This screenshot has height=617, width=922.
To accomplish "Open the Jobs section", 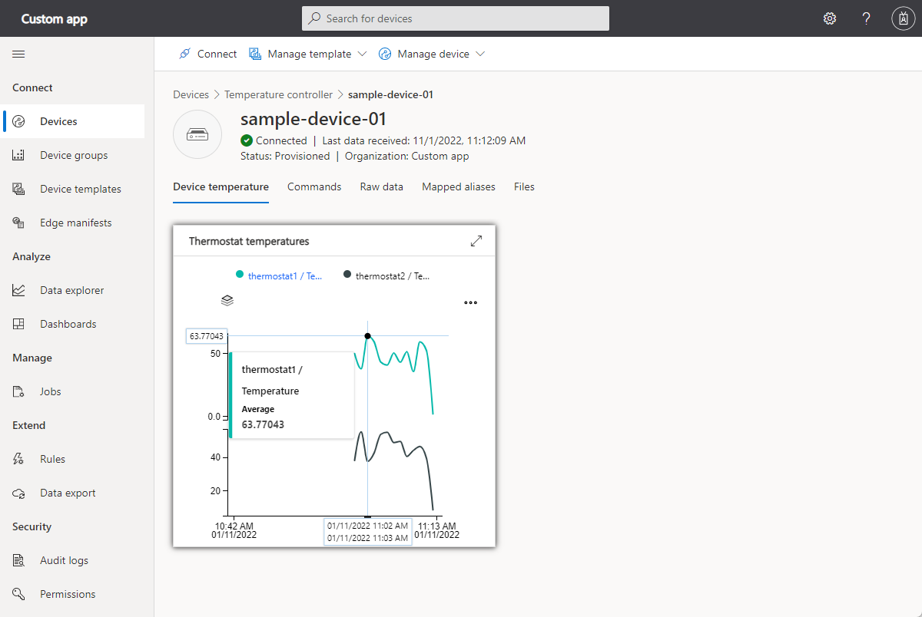I will tap(51, 391).
